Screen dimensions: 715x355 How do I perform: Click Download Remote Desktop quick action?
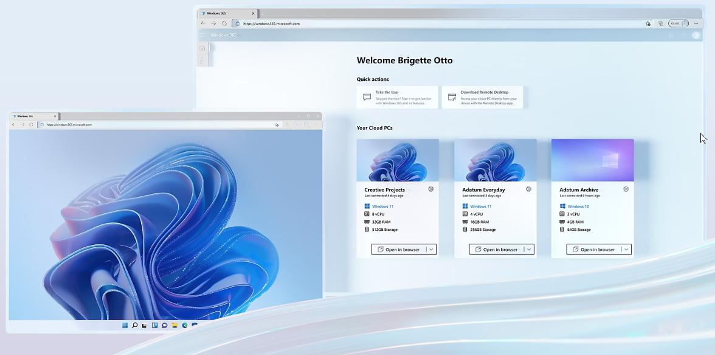coord(482,97)
